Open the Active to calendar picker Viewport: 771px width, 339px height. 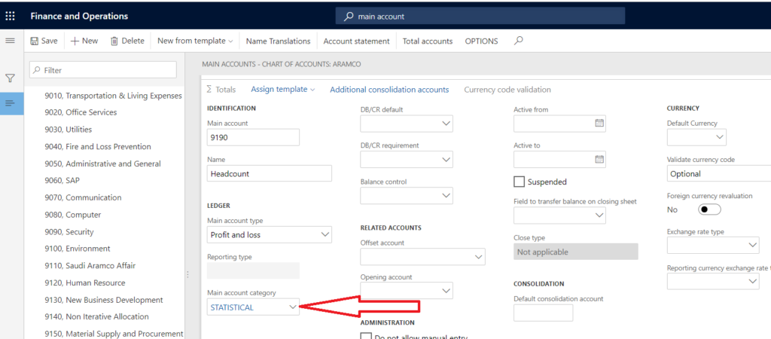(x=599, y=159)
